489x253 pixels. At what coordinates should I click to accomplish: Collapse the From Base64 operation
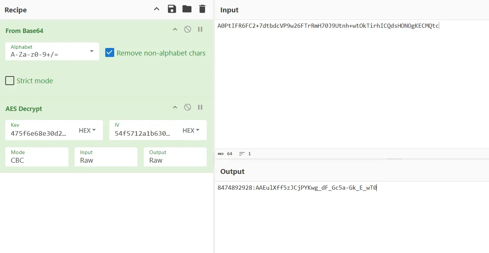174,29
